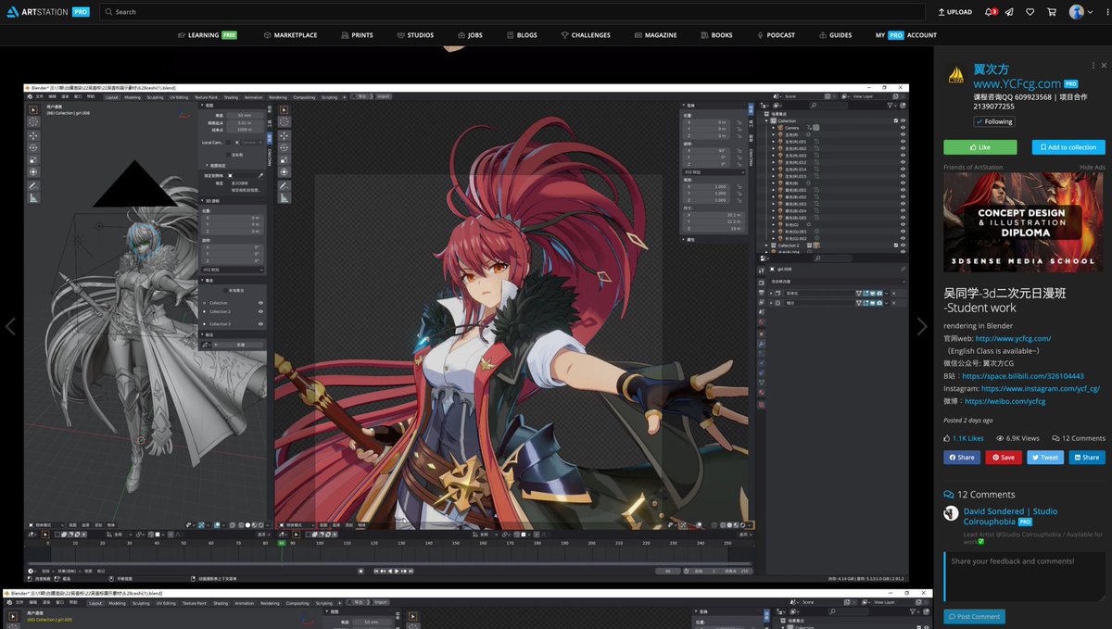
Task: Open the artist avatar logo 翼次方
Action: click(955, 75)
